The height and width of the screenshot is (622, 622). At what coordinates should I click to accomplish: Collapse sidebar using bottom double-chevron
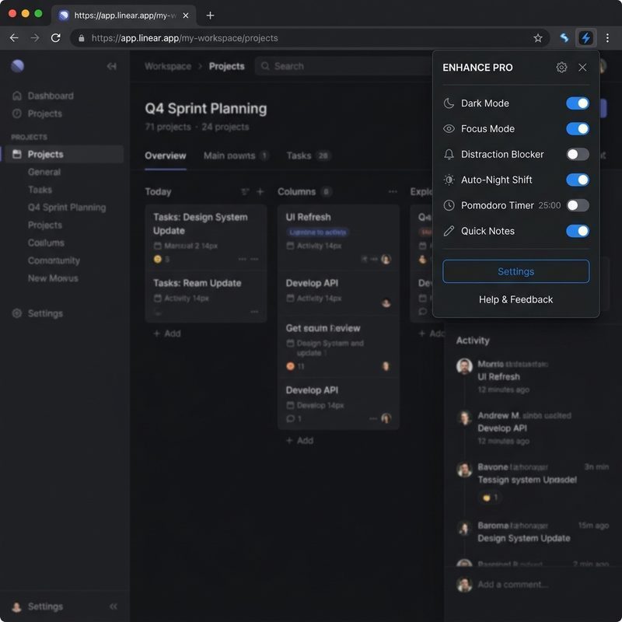(114, 606)
